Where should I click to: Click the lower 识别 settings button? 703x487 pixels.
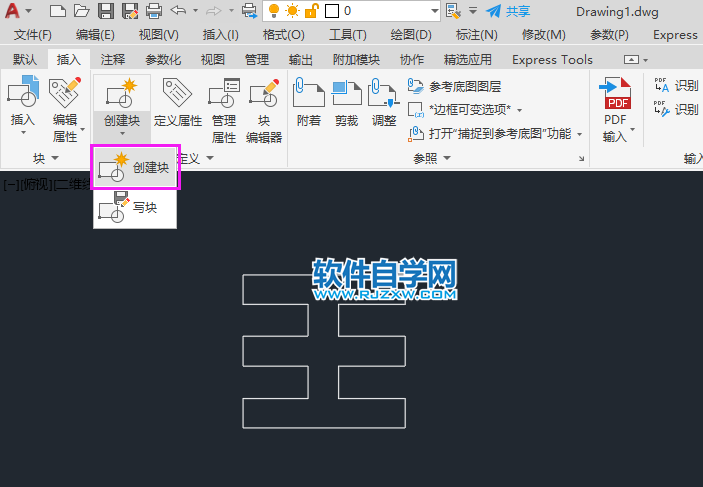pos(676,109)
